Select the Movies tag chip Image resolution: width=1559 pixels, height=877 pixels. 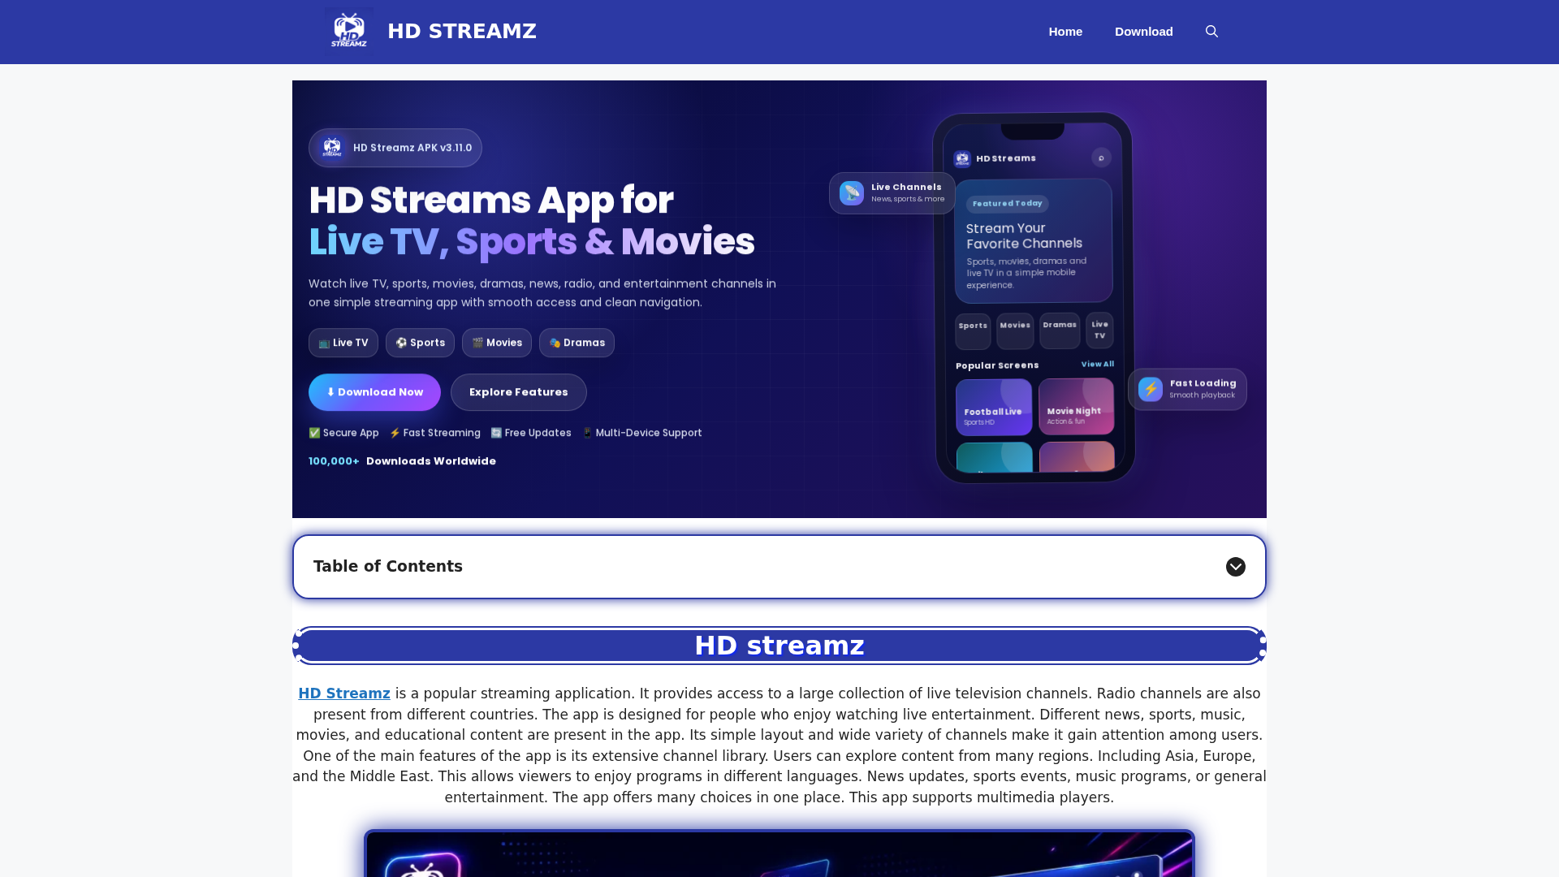pyautogui.click(x=497, y=343)
